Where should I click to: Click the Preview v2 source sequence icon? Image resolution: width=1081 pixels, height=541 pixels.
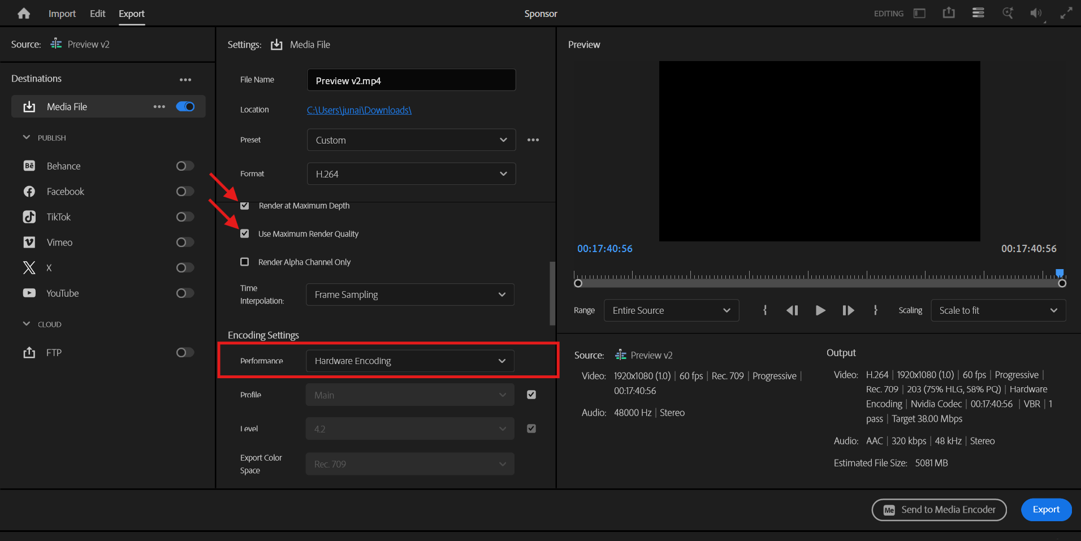pyautogui.click(x=56, y=44)
